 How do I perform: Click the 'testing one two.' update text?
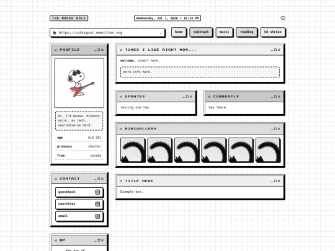coord(135,107)
